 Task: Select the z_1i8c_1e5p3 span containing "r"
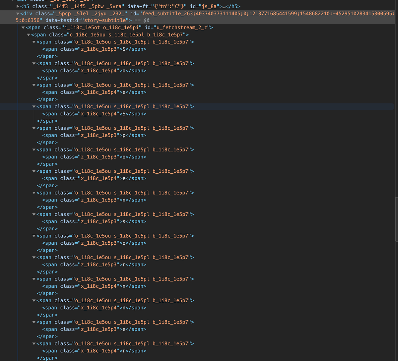click(x=94, y=265)
